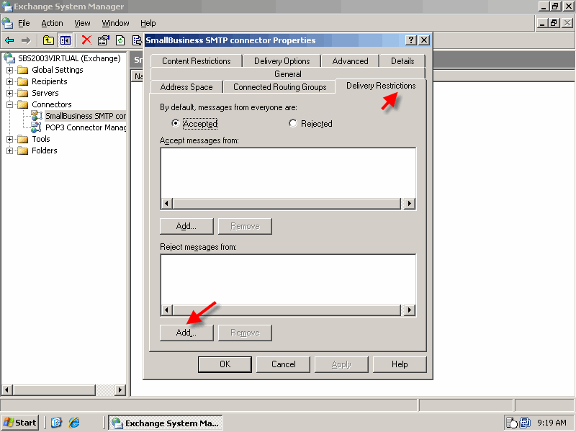Click the network tray icon
576x432 pixels.
(525, 423)
